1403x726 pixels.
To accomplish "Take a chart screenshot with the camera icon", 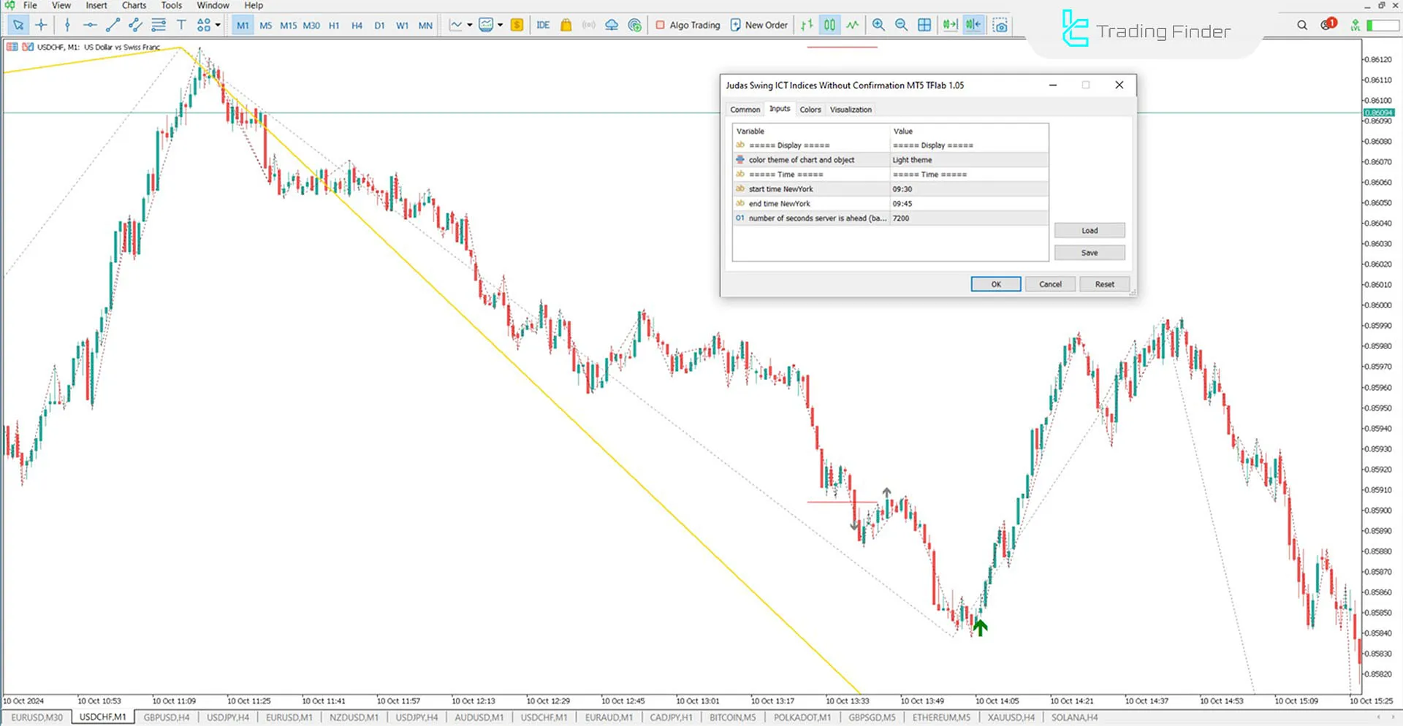I will [1000, 24].
